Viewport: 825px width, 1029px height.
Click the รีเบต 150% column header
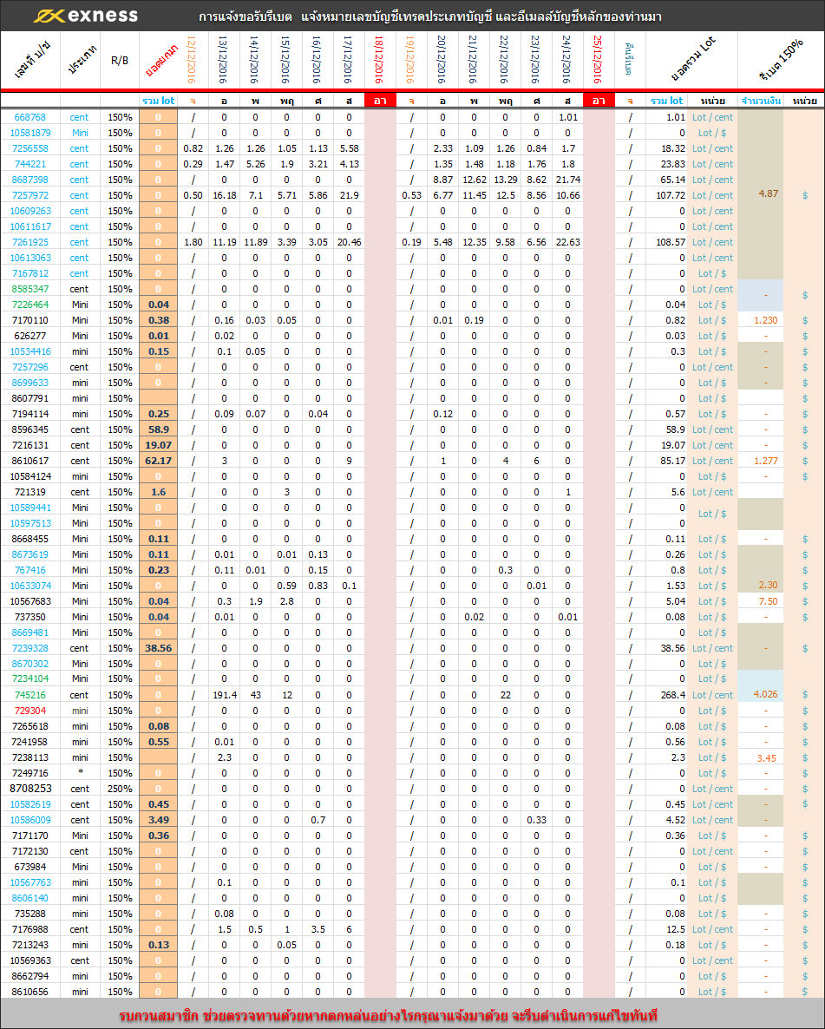(781, 60)
